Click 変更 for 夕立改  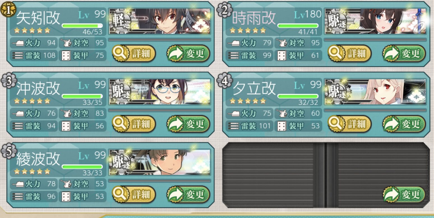(404, 124)
